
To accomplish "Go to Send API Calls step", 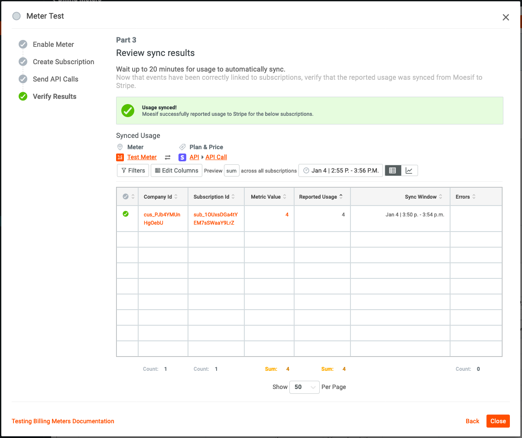I will [x=55, y=79].
